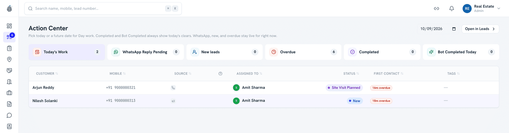Image resolution: width=509 pixels, height=133 pixels.
Task: Select Bot Completed Today tab
Action: 461,52
